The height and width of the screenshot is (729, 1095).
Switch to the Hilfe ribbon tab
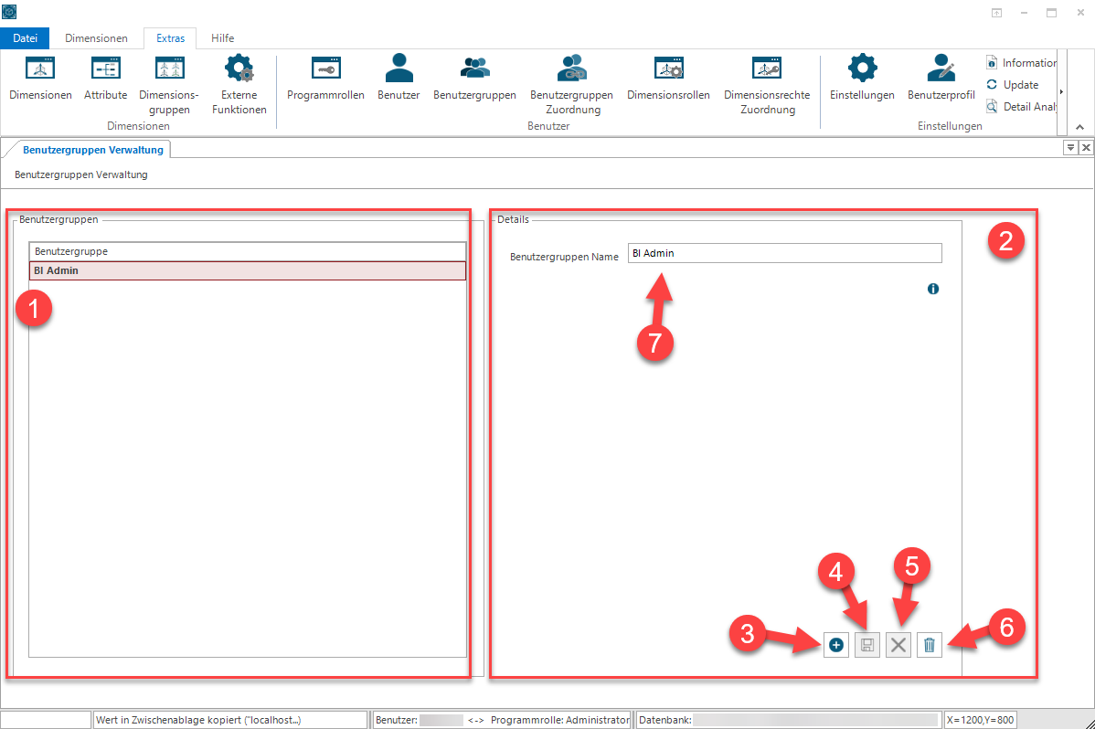(x=223, y=37)
